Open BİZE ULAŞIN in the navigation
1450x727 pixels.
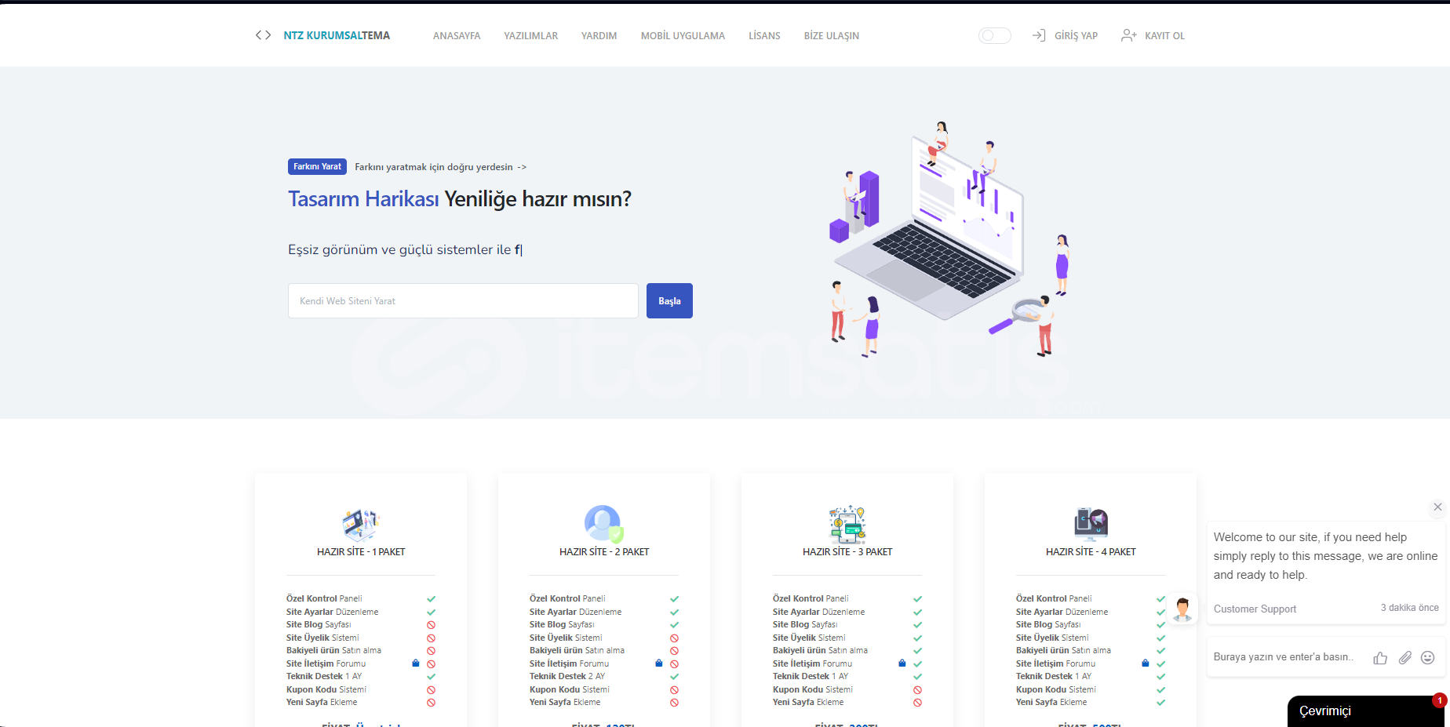[832, 36]
